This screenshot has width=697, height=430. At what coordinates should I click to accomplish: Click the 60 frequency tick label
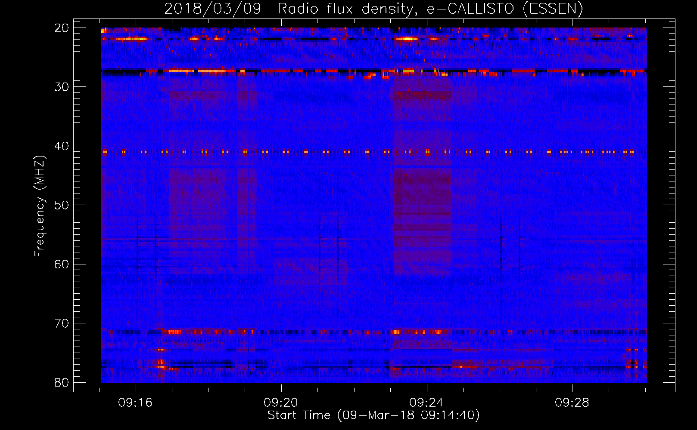point(62,264)
